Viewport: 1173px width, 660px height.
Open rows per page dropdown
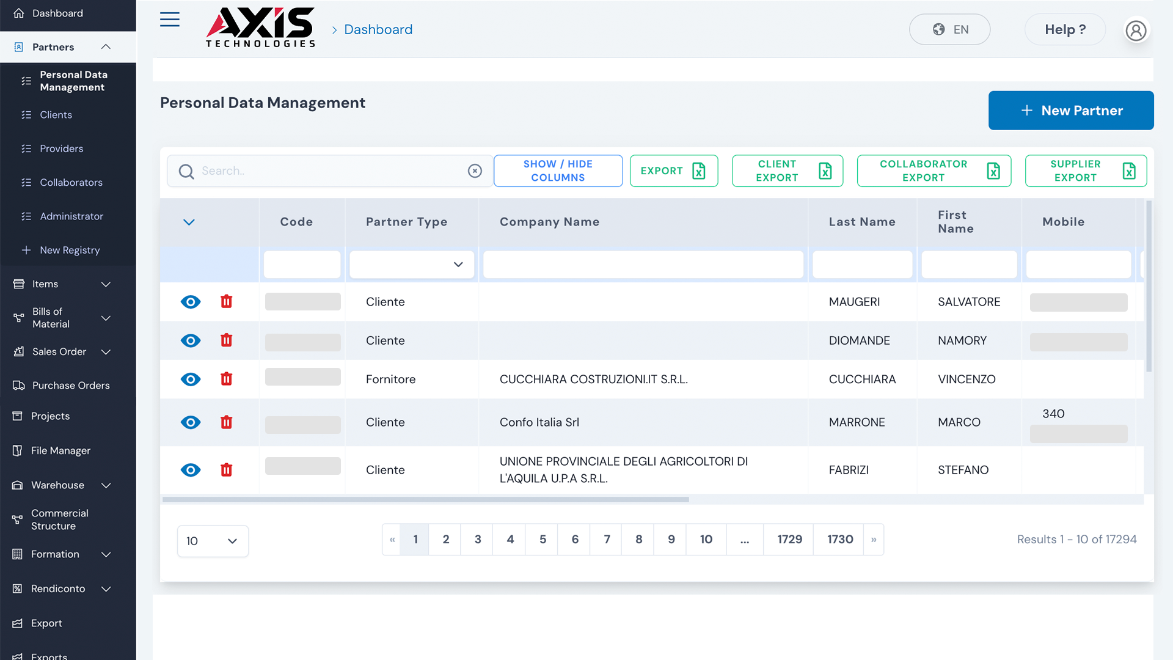point(213,541)
